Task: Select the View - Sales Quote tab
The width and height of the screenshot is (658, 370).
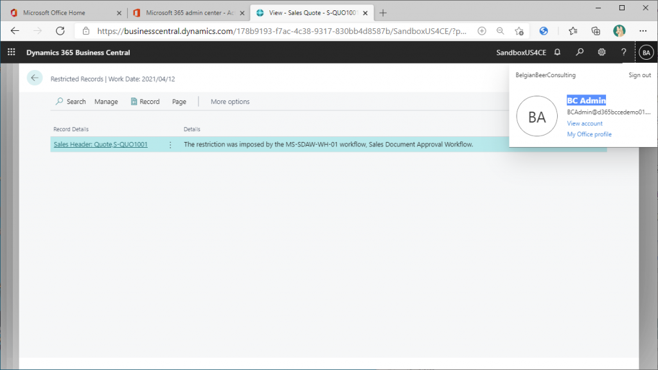Action: click(312, 13)
